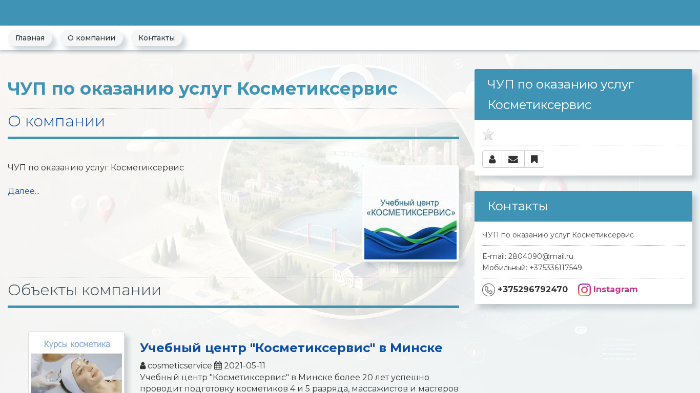Call phone number +375296792470
Screen dimensions: 700x393
coord(532,290)
